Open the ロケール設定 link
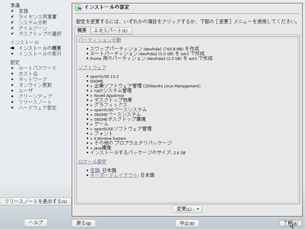 point(92,162)
